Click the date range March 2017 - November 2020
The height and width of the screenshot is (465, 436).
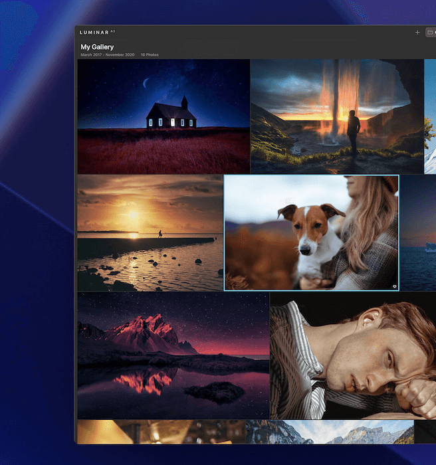click(108, 54)
